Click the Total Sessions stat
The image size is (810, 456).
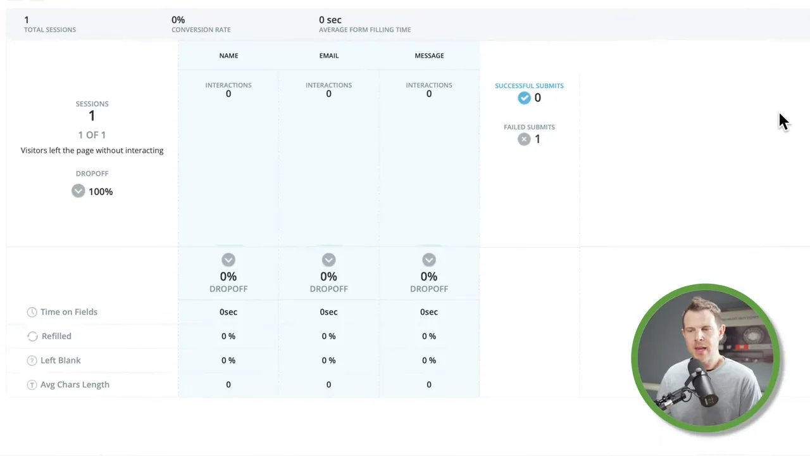(x=49, y=24)
